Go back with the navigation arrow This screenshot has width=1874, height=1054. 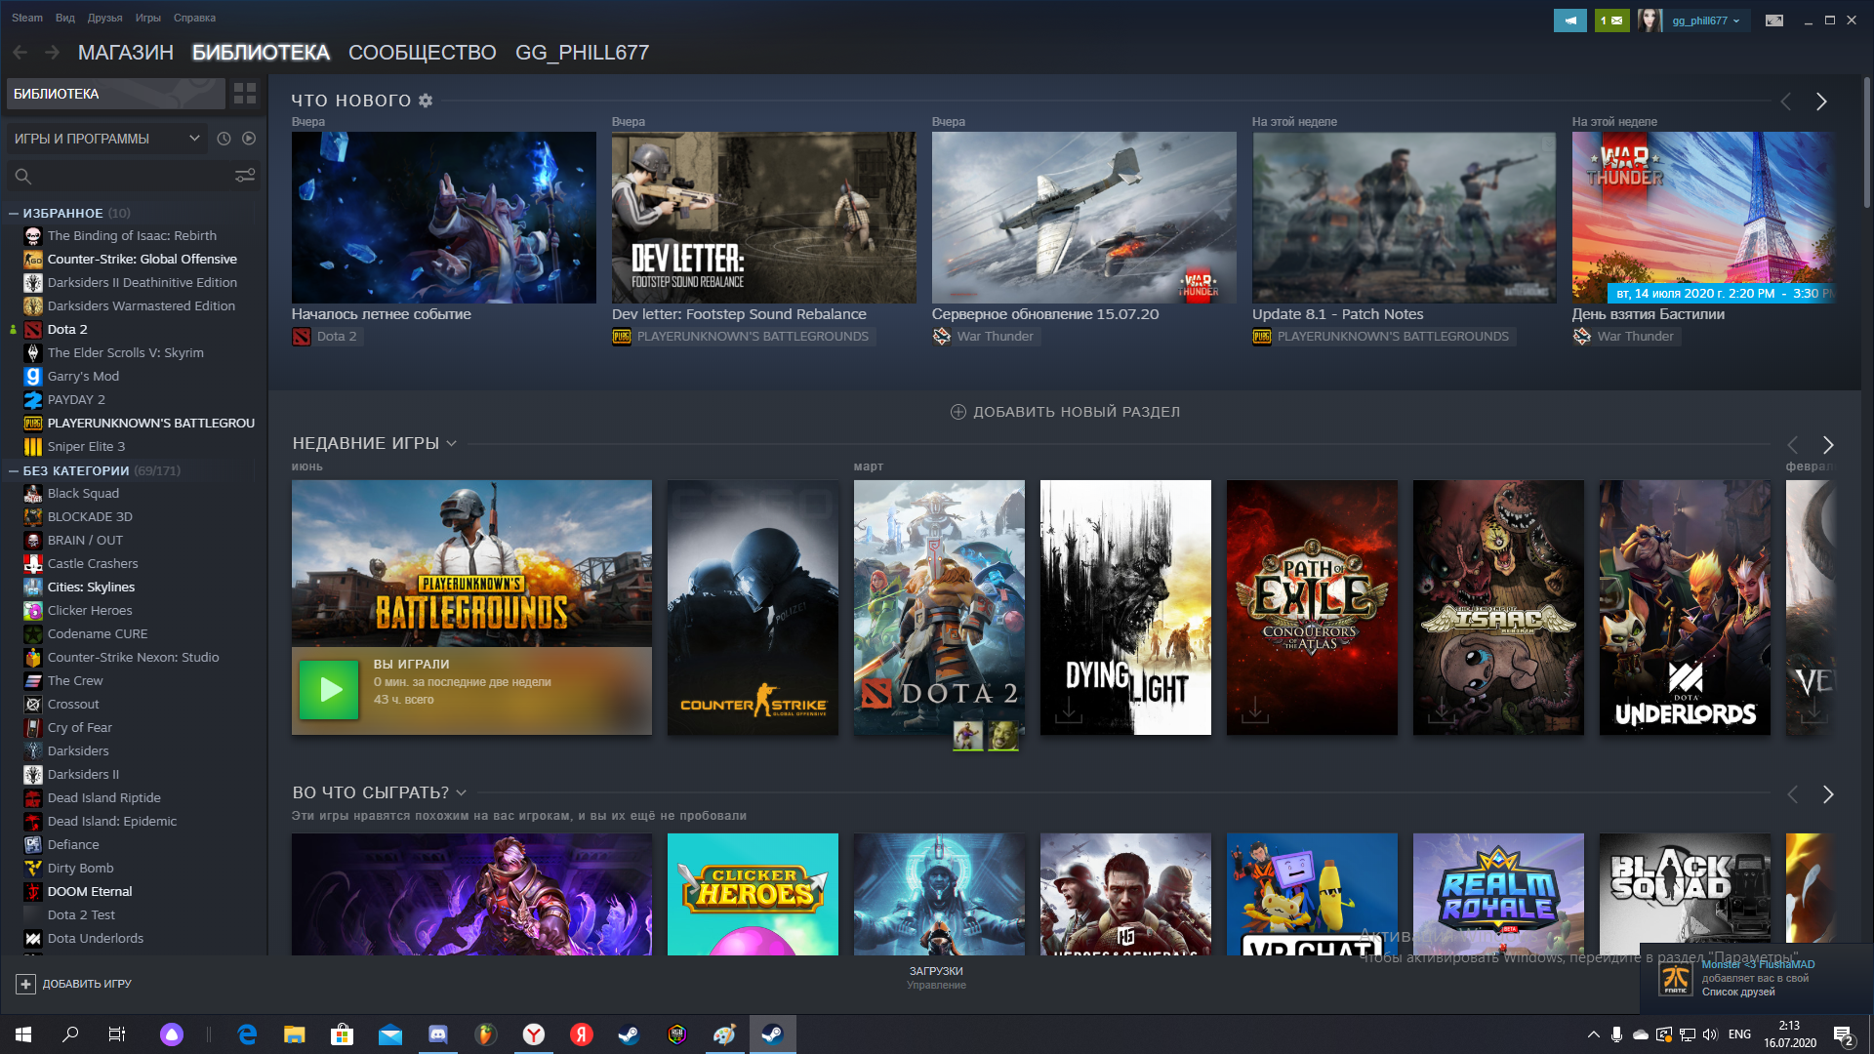20,53
